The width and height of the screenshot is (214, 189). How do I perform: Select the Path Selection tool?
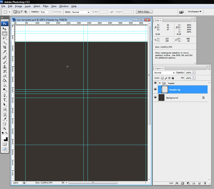pyautogui.click(x=5, y=104)
